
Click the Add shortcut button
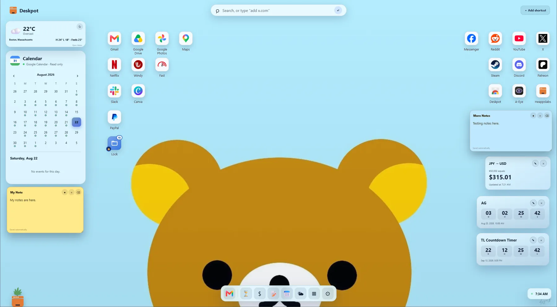535,11
